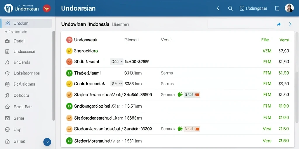Open the user profile avatar
Viewport: 299px width, 149px height.
[x=289, y=8]
